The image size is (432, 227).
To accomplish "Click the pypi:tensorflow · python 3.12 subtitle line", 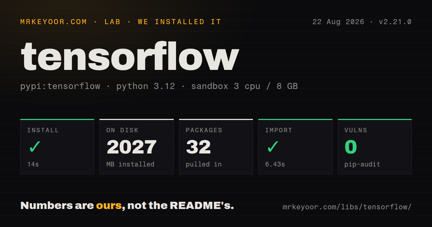I will 159,86.
